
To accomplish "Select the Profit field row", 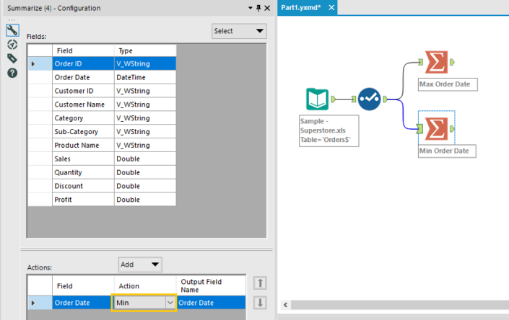I will (102, 200).
